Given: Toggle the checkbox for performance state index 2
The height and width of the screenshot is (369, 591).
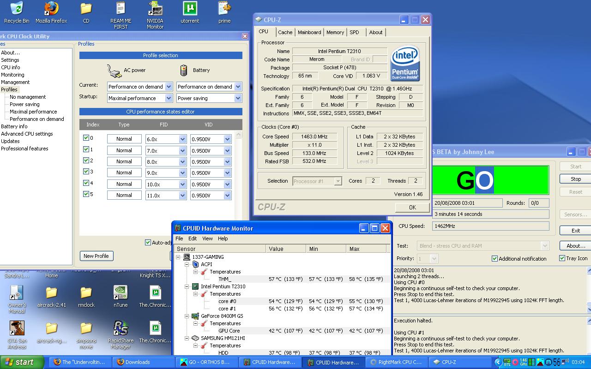Looking at the screenshot, I should tap(86, 161).
